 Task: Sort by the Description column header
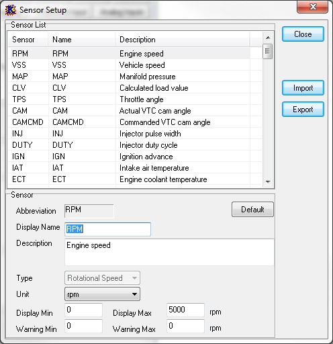pyautogui.click(x=183, y=40)
